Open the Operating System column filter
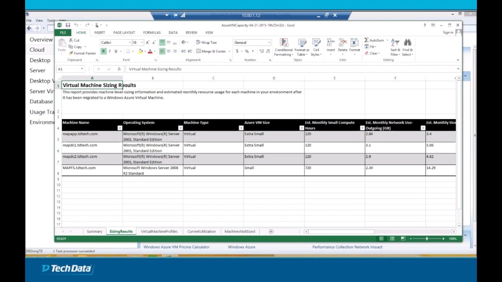 [180, 128]
